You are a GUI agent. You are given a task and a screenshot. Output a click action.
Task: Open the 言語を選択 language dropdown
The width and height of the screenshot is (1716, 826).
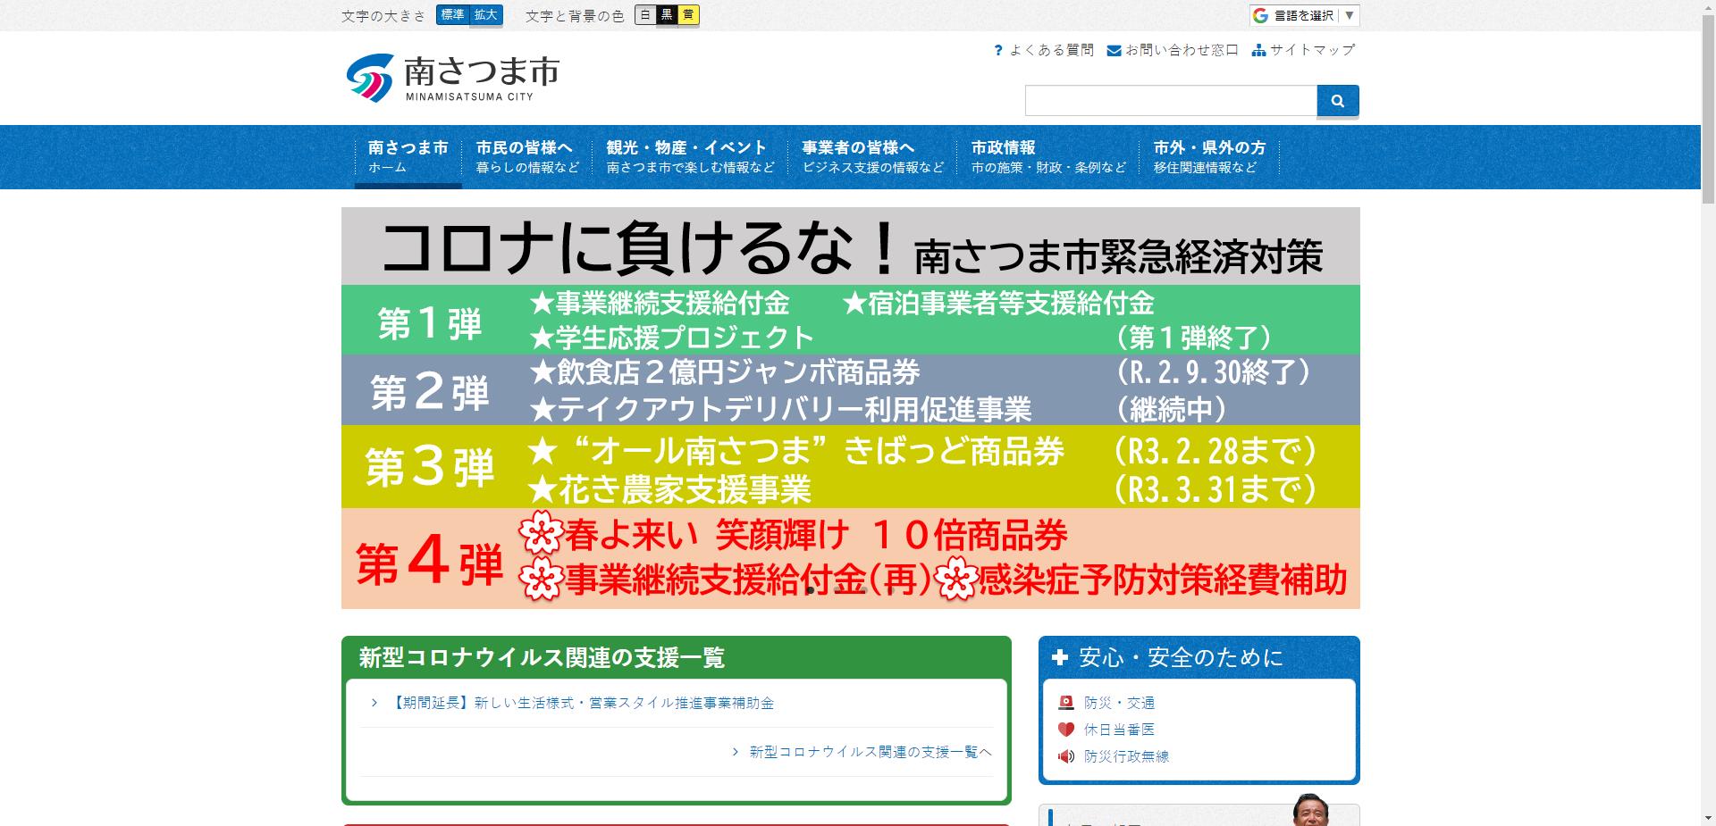1302,14
